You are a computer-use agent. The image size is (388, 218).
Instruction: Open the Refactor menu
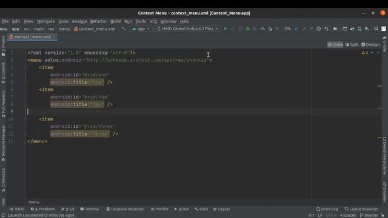click(x=98, y=21)
